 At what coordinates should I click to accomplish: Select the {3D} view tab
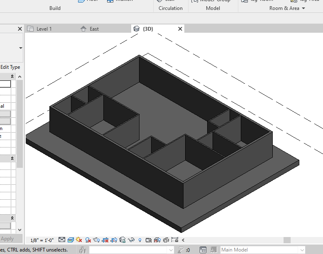(148, 29)
